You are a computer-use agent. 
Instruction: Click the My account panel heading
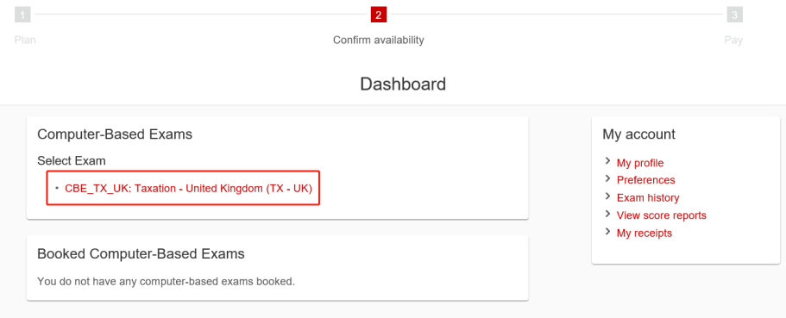pyautogui.click(x=638, y=134)
